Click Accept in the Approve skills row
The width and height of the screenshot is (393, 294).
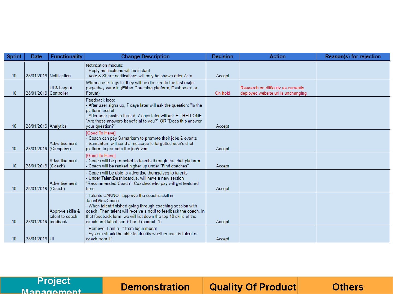pos(222,222)
